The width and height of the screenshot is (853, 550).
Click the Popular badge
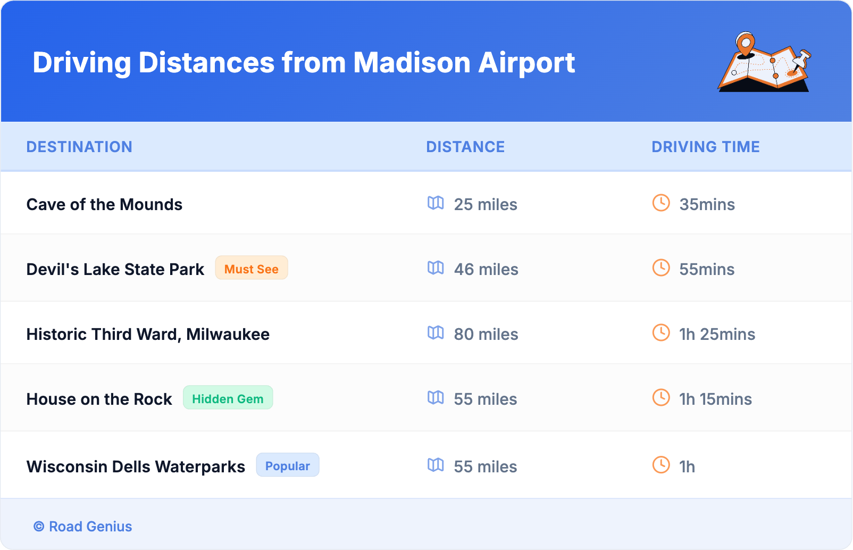click(x=288, y=466)
